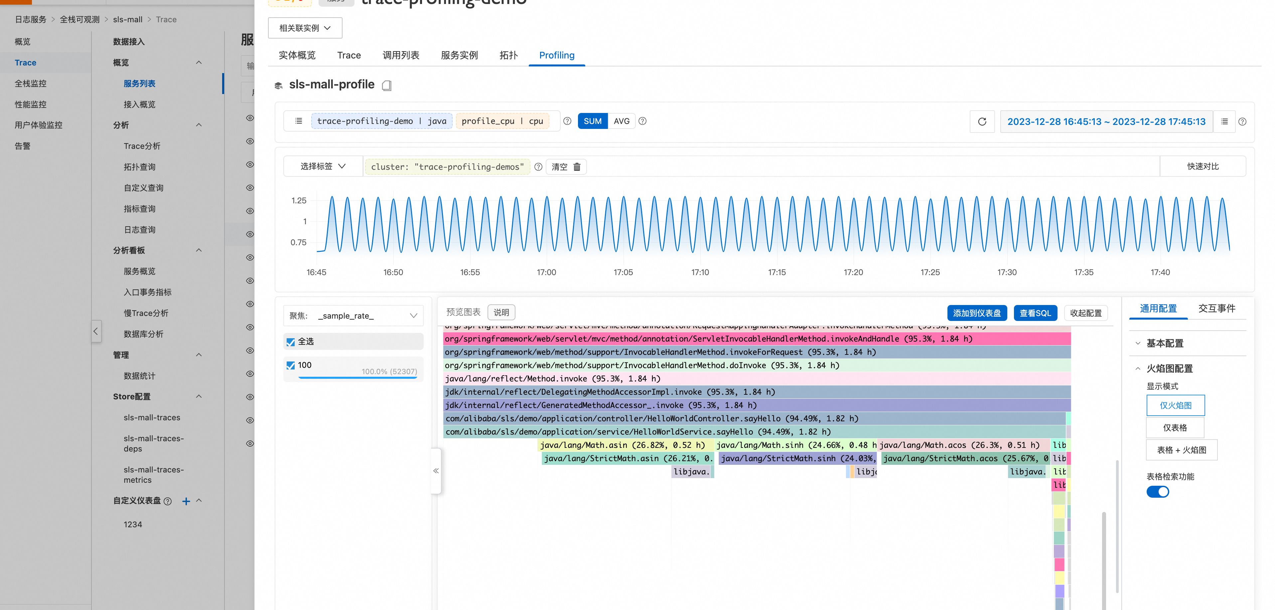Disable the 表格检索功能 switch

point(1158,491)
